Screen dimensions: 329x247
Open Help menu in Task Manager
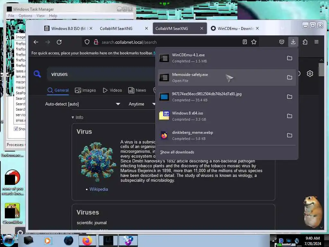[53, 16]
